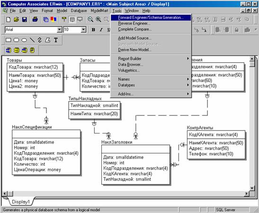Toggle bold formatting

click(x=93, y=30)
